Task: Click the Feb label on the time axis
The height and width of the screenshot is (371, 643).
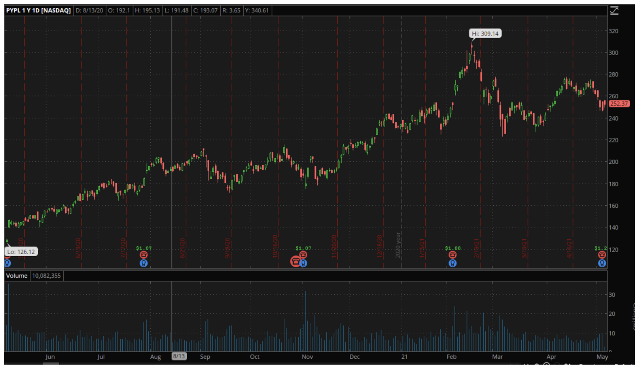Action: tap(452, 357)
